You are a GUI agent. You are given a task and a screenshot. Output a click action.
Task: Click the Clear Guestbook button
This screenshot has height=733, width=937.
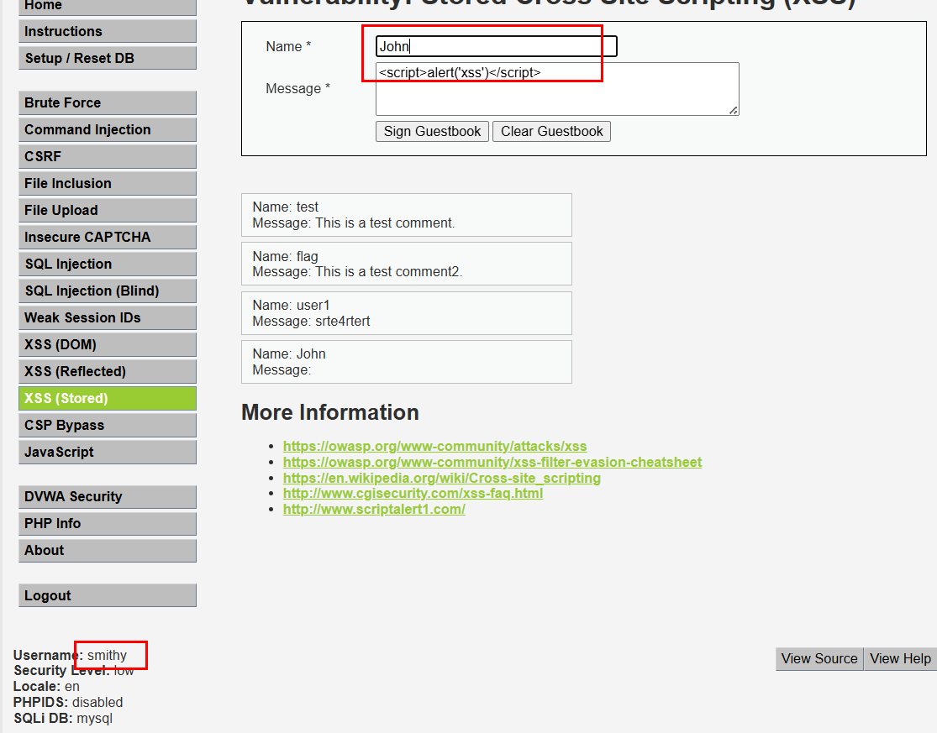(x=551, y=131)
